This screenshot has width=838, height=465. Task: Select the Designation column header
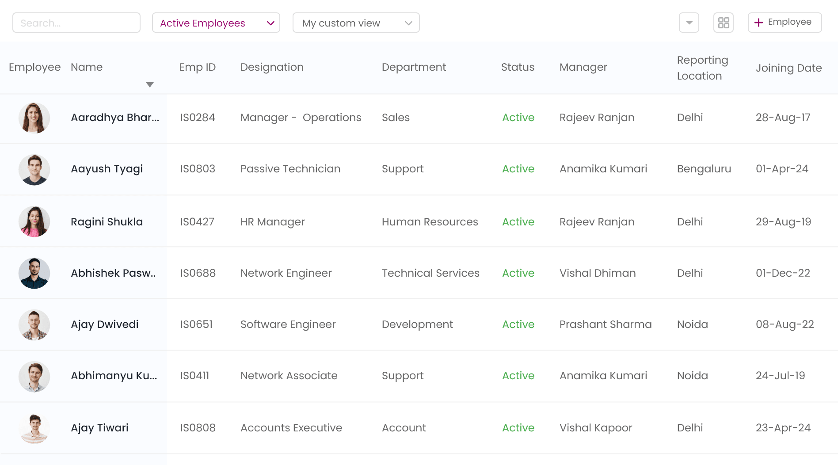click(x=272, y=67)
